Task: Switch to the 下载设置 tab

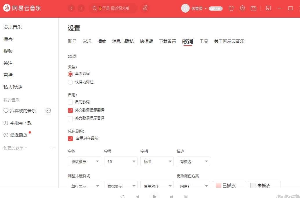Action: 168,41
